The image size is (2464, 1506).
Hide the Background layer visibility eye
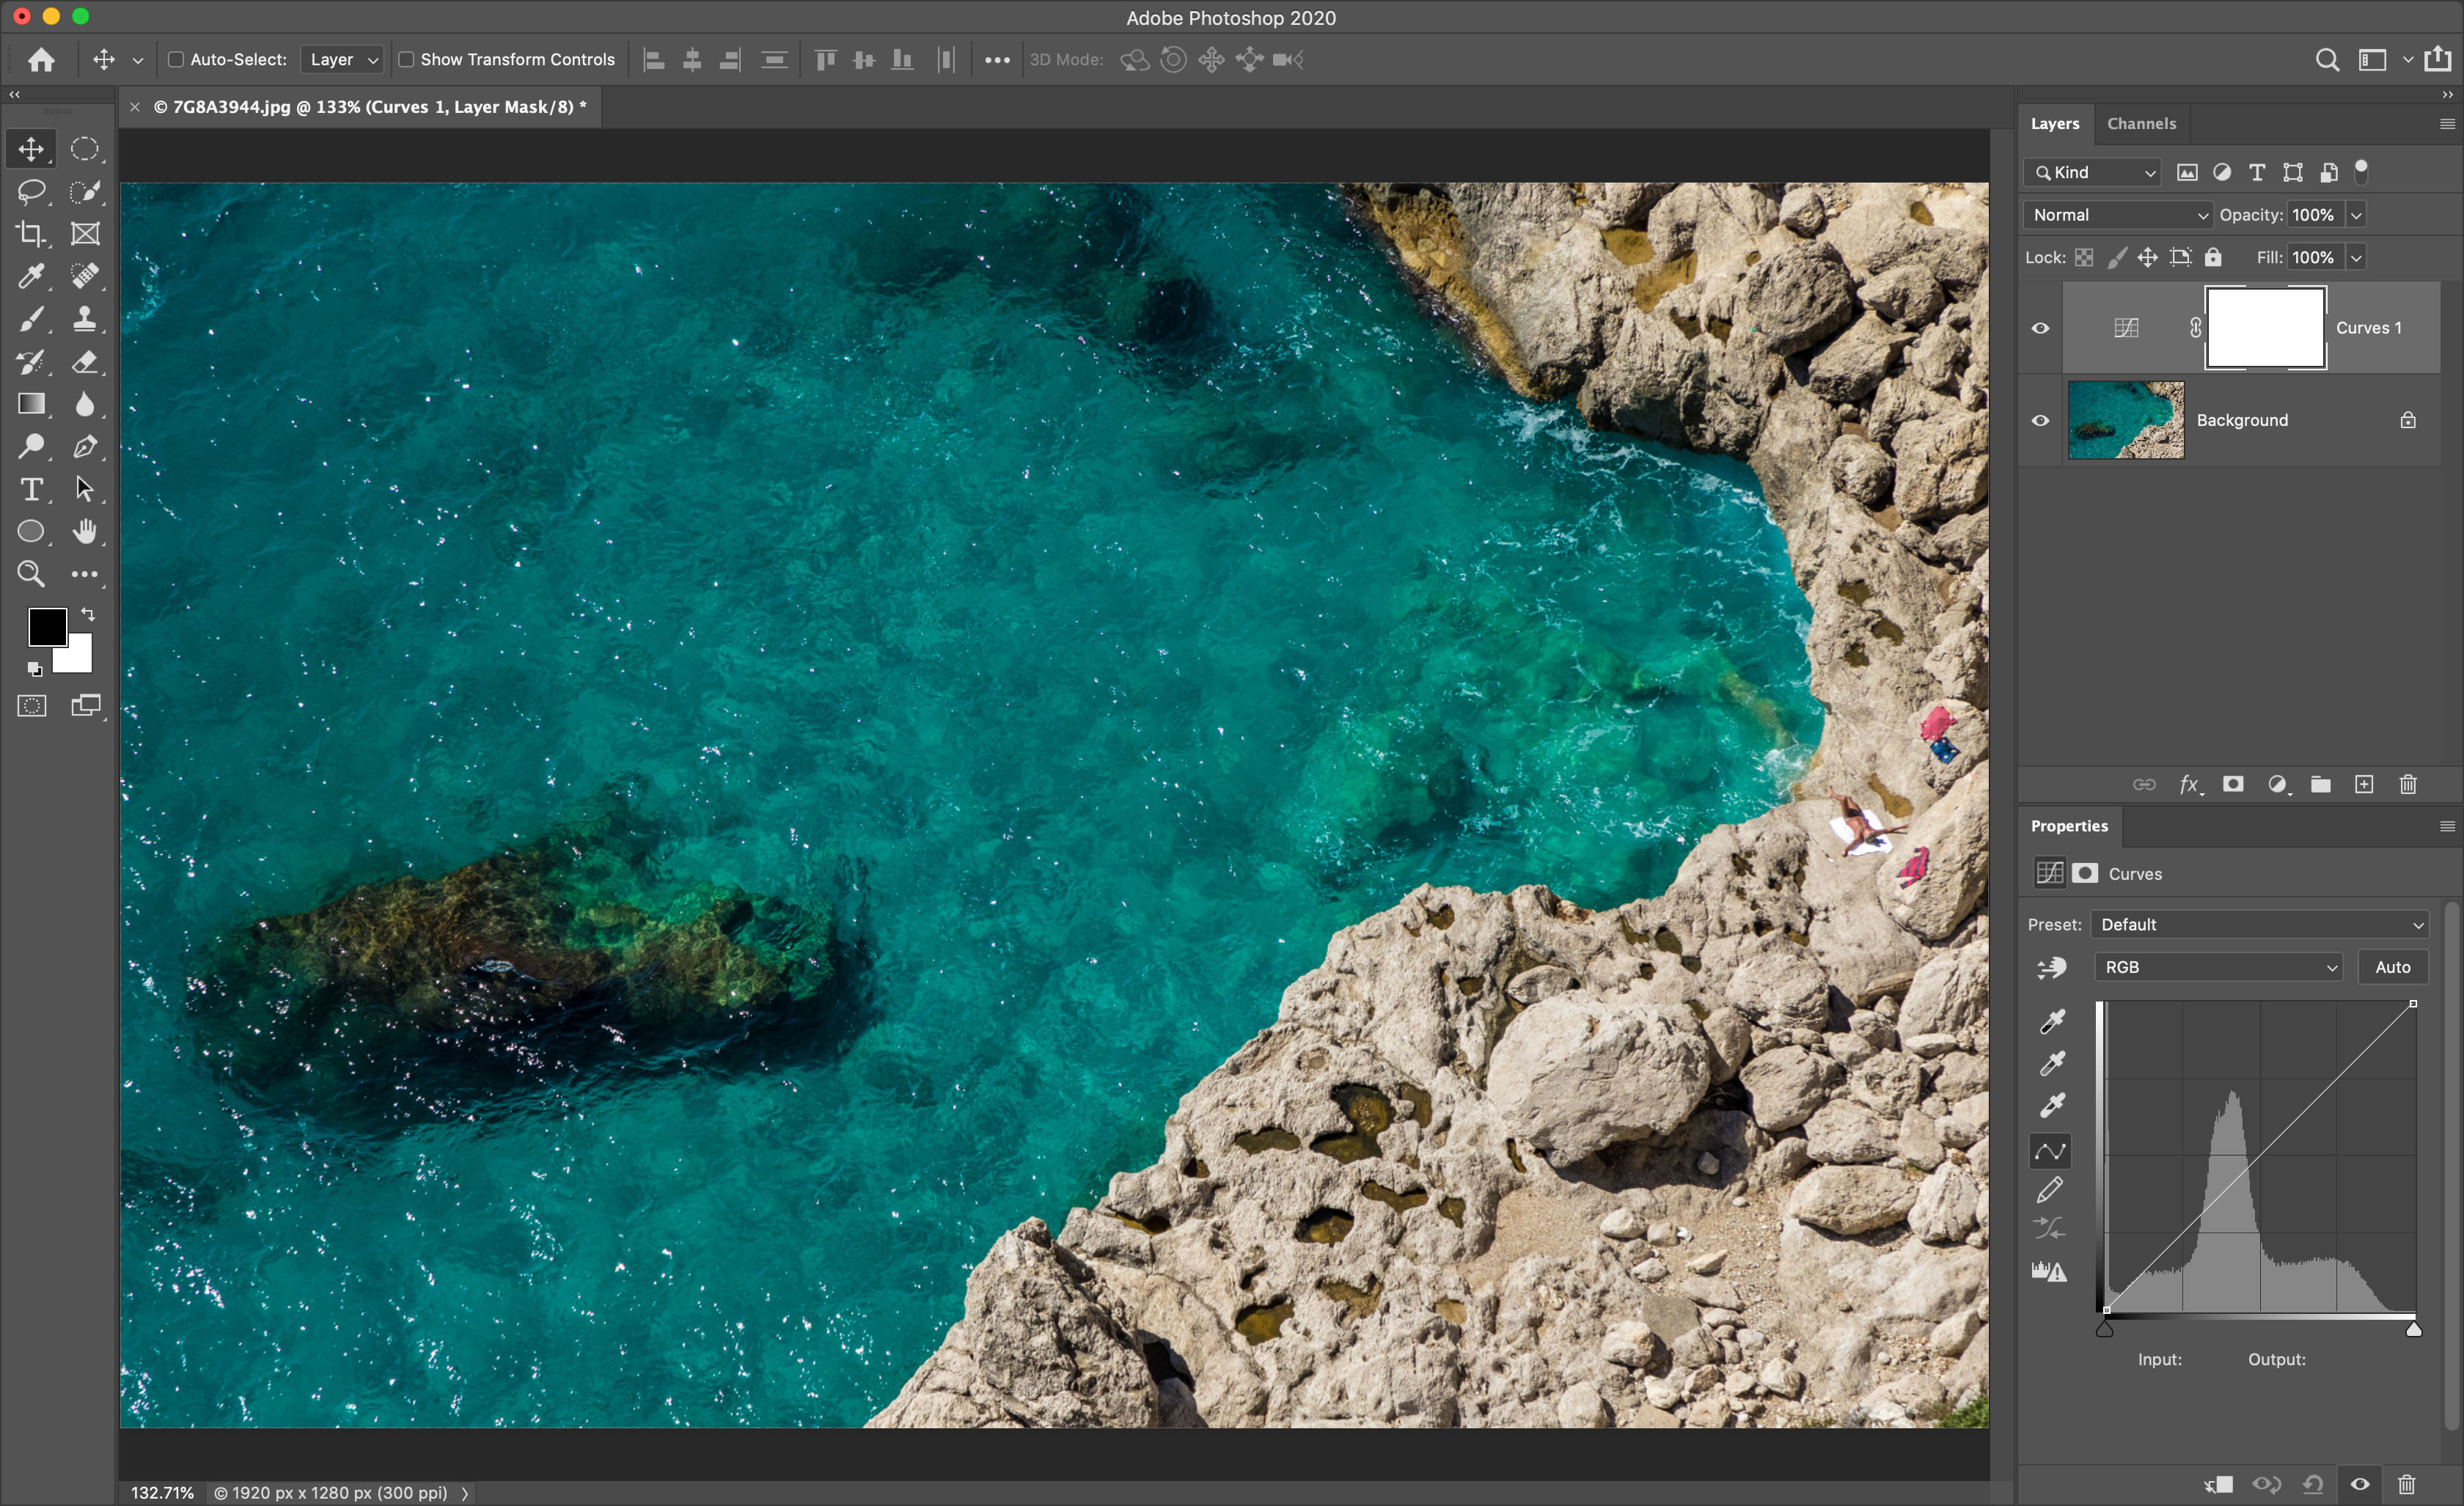coord(2041,420)
